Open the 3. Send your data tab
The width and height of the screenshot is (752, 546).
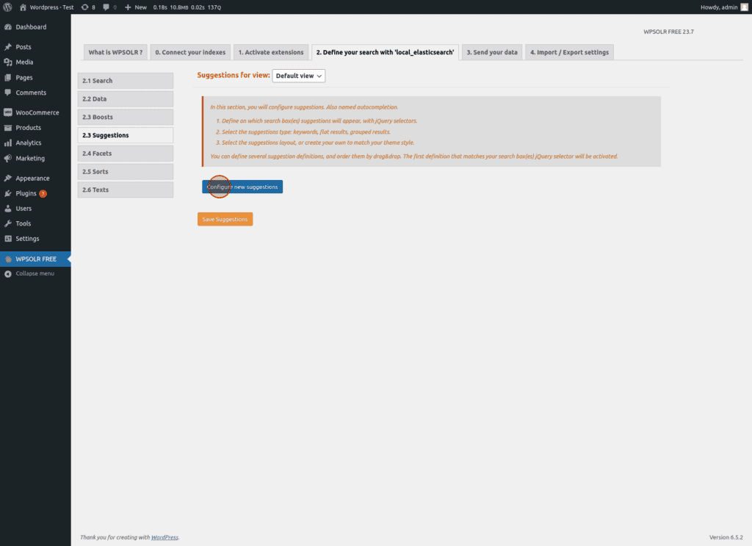click(492, 52)
